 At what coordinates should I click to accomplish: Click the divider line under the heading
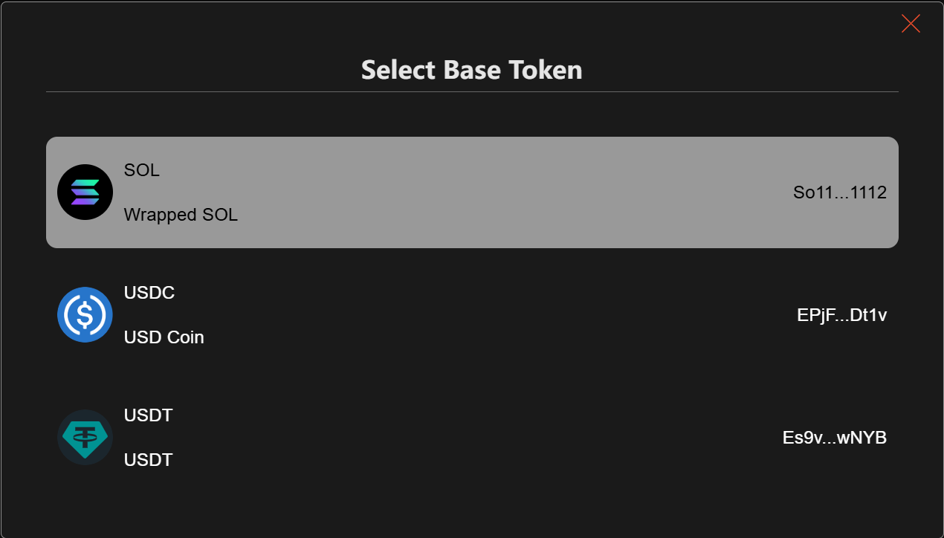472,92
